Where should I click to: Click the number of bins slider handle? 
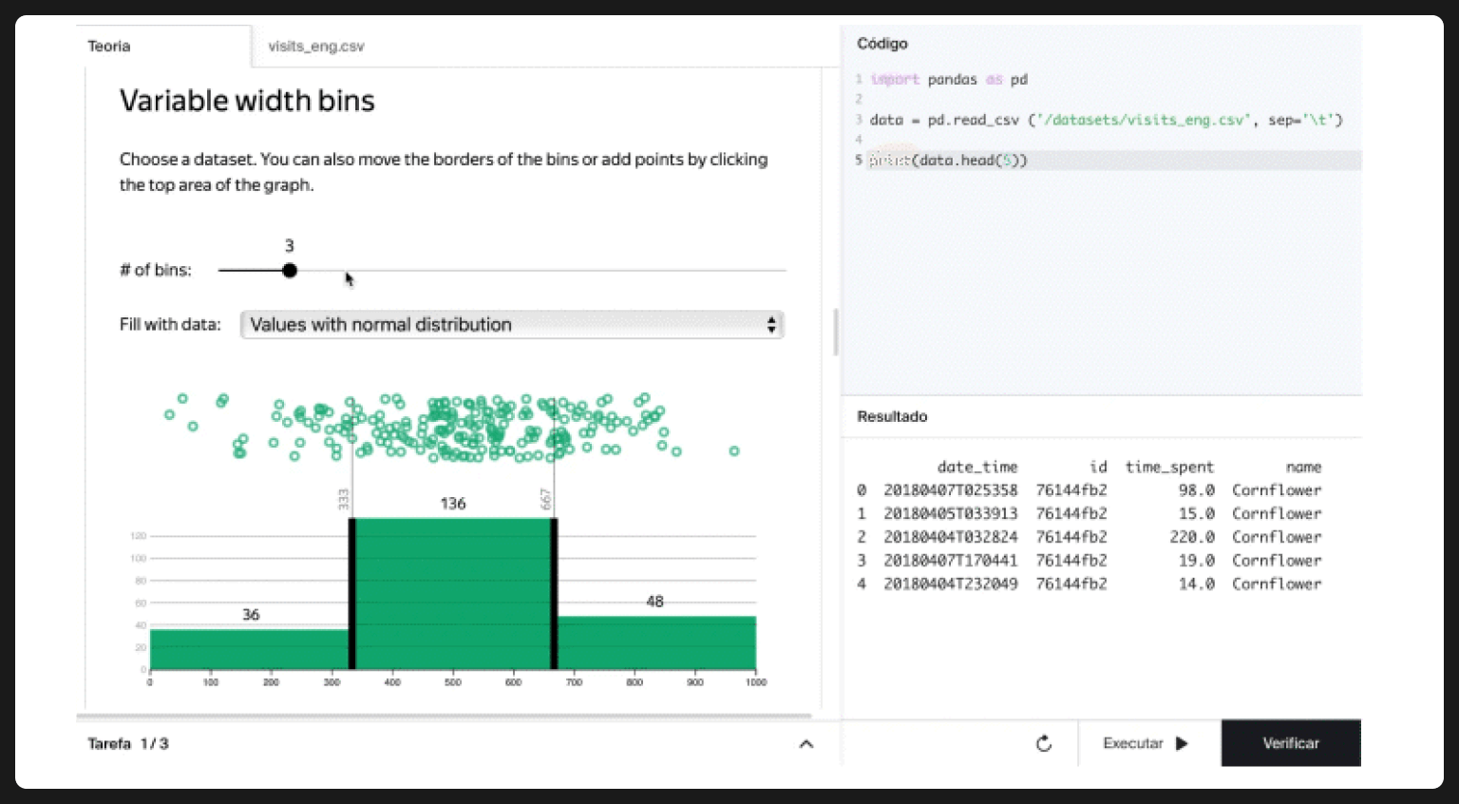point(290,271)
